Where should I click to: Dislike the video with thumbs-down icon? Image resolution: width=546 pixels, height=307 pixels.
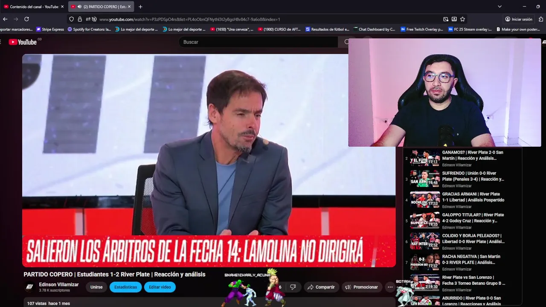click(293, 287)
